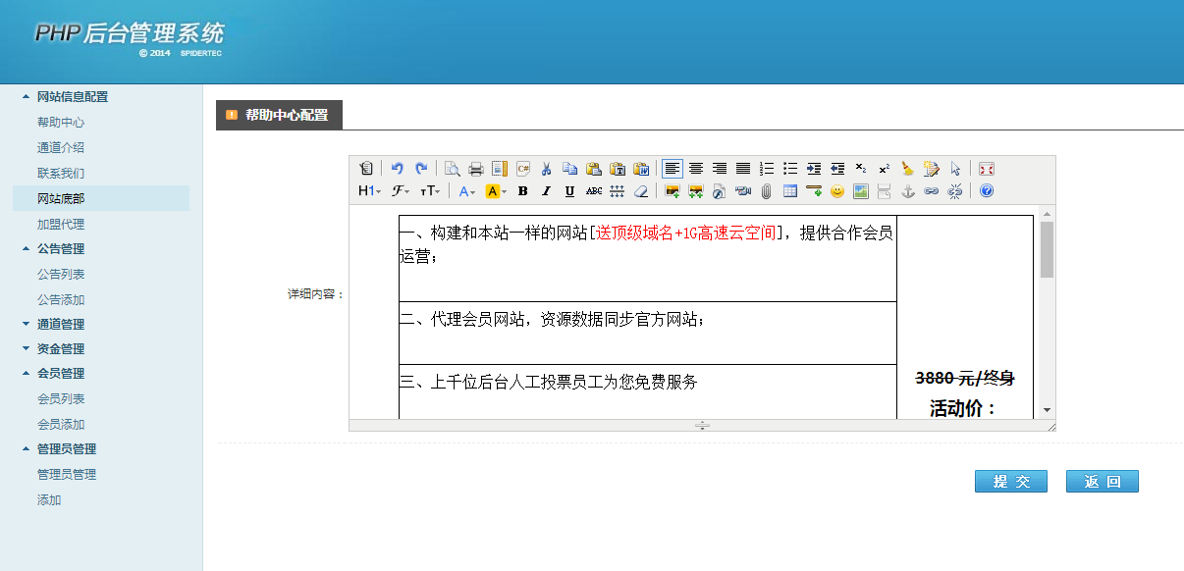The height and width of the screenshot is (571, 1184).
Task: Paste from Word icon
Action: click(641, 168)
